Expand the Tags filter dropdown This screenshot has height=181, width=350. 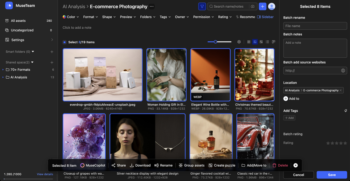(165, 17)
